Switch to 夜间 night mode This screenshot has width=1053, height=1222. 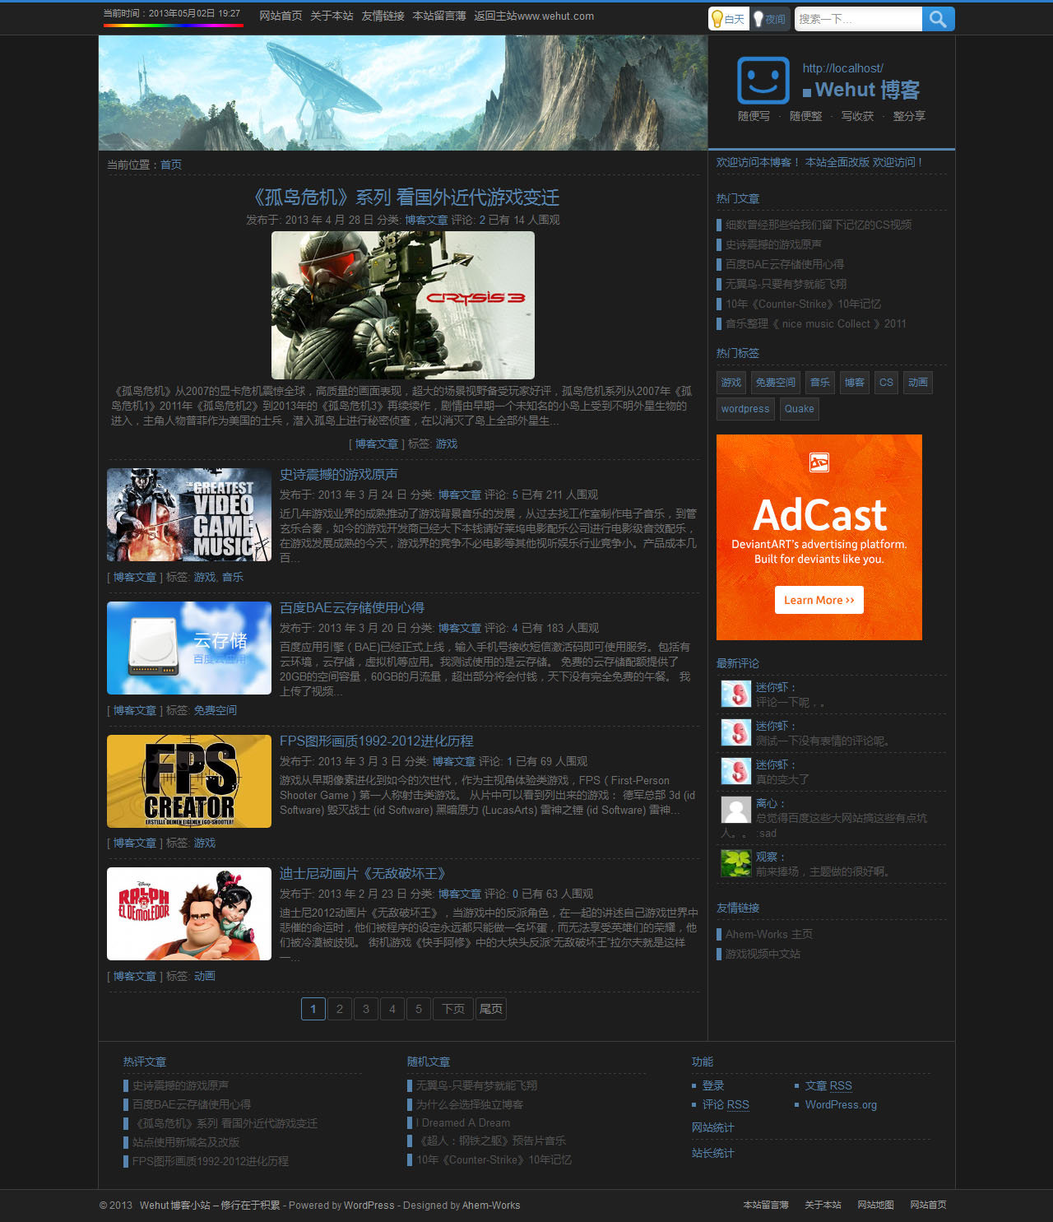coord(770,19)
